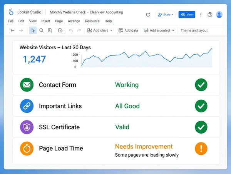Open the Help menu
The height and width of the screenshot is (174, 231).
[108, 21]
